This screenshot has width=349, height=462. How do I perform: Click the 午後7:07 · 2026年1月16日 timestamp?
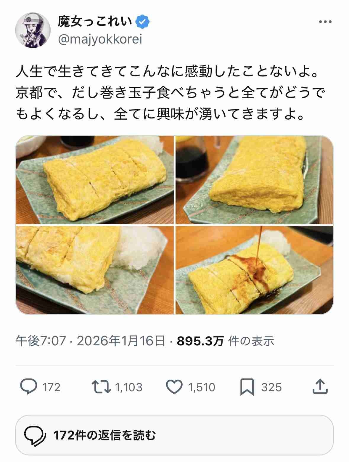pyautogui.click(x=90, y=341)
